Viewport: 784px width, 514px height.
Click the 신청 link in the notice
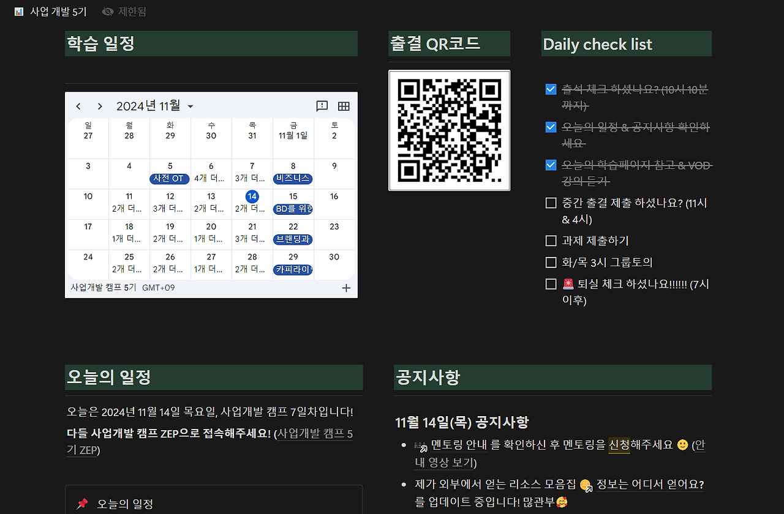619,445
